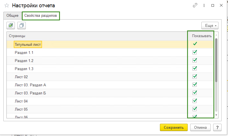Toggle the Лист 03. Раздел Б checkbox

pos(195,93)
